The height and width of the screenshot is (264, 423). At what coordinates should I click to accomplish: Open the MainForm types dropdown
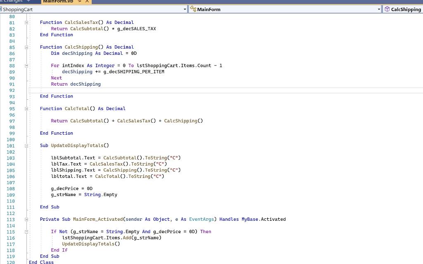[x=378, y=9]
